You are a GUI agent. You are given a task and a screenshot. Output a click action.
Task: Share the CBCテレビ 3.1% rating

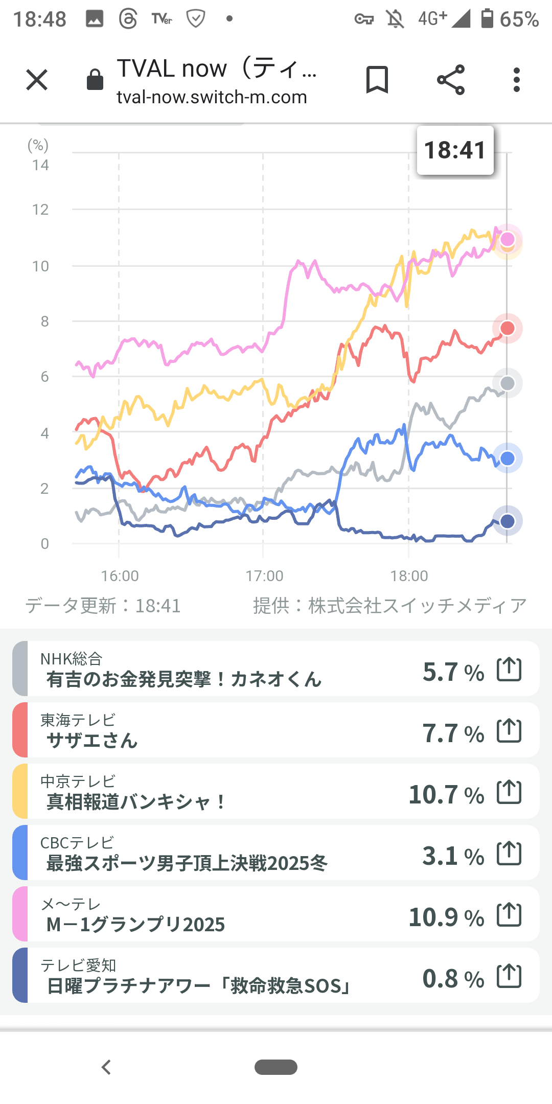click(509, 854)
